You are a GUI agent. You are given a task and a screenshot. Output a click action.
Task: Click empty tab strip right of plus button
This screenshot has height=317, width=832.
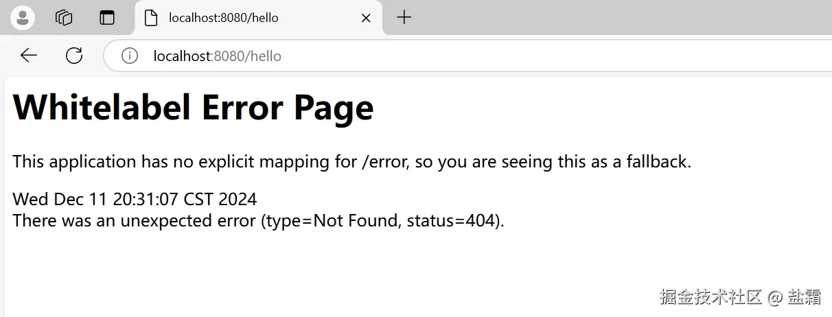(618, 18)
